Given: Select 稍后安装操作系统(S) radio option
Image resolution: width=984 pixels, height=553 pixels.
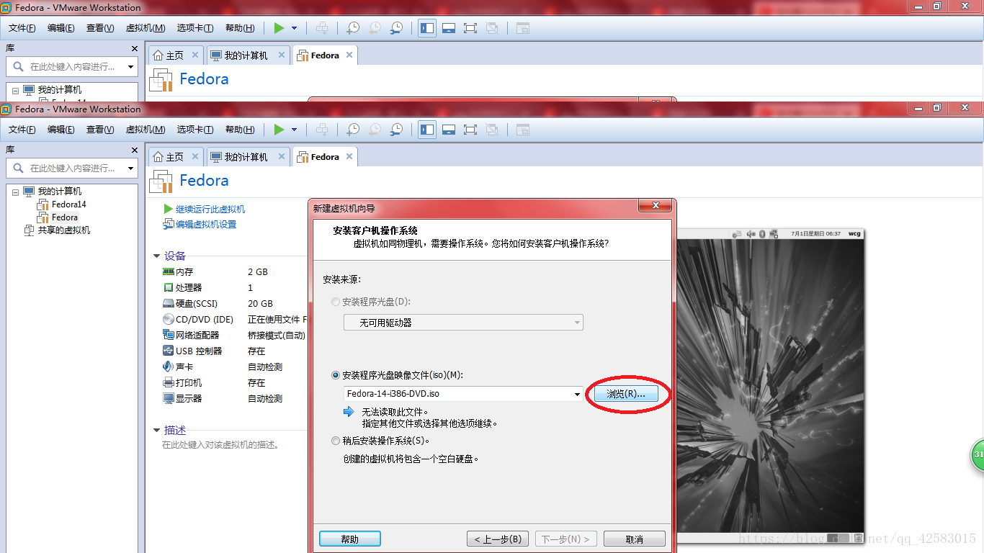Looking at the screenshot, I should tap(336, 441).
